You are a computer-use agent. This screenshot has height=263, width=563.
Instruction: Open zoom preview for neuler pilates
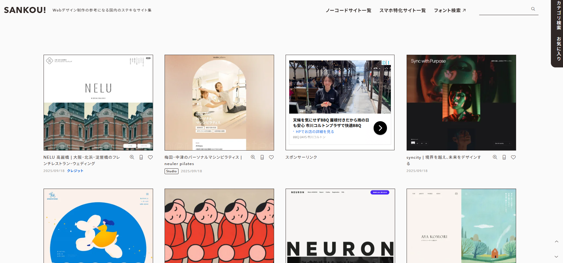[253, 157]
